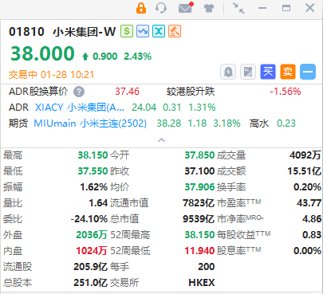Click the shrink window arrows icon
This screenshot has height=294, width=323.
pos(238,8)
